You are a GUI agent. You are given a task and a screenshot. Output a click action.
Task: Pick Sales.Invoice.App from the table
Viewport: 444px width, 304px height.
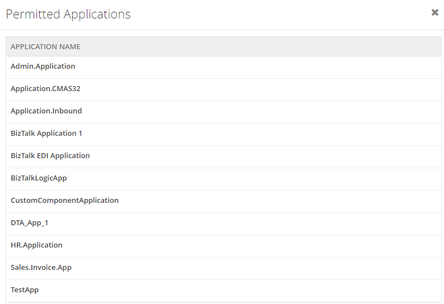click(223, 268)
